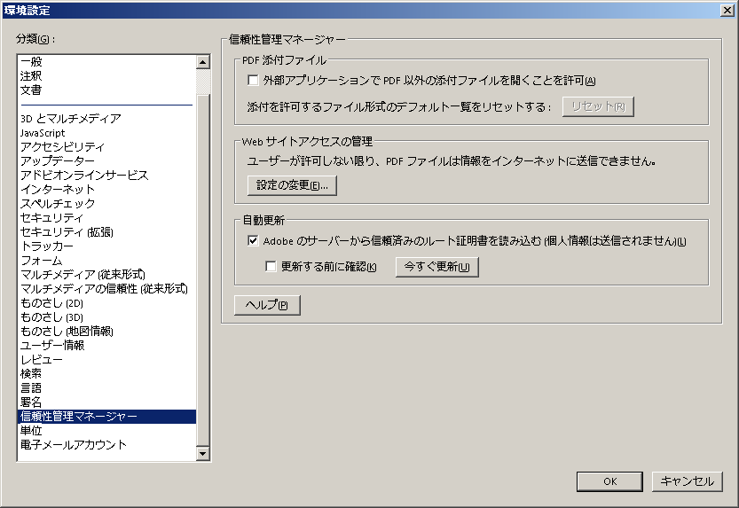Click the 今すぐ更新 button
This screenshot has height=508, width=739.
(x=436, y=267)
